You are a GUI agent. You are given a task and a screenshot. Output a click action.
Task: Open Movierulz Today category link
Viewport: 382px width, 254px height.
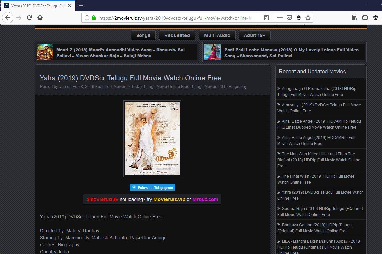point(128,87)
